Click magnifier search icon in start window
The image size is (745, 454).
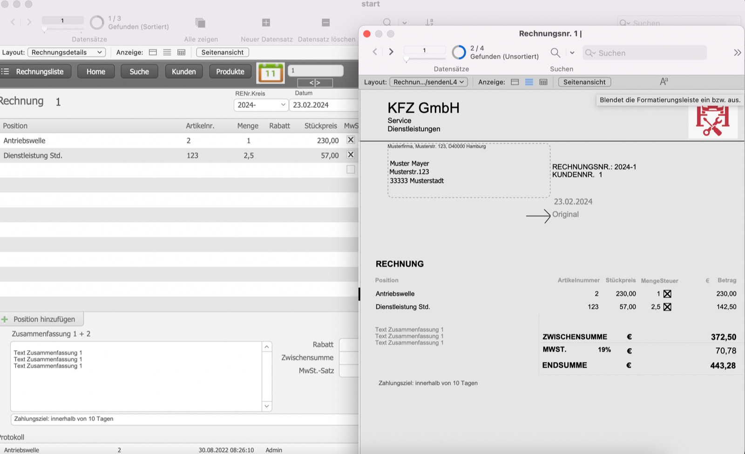(x=387, y=22)
